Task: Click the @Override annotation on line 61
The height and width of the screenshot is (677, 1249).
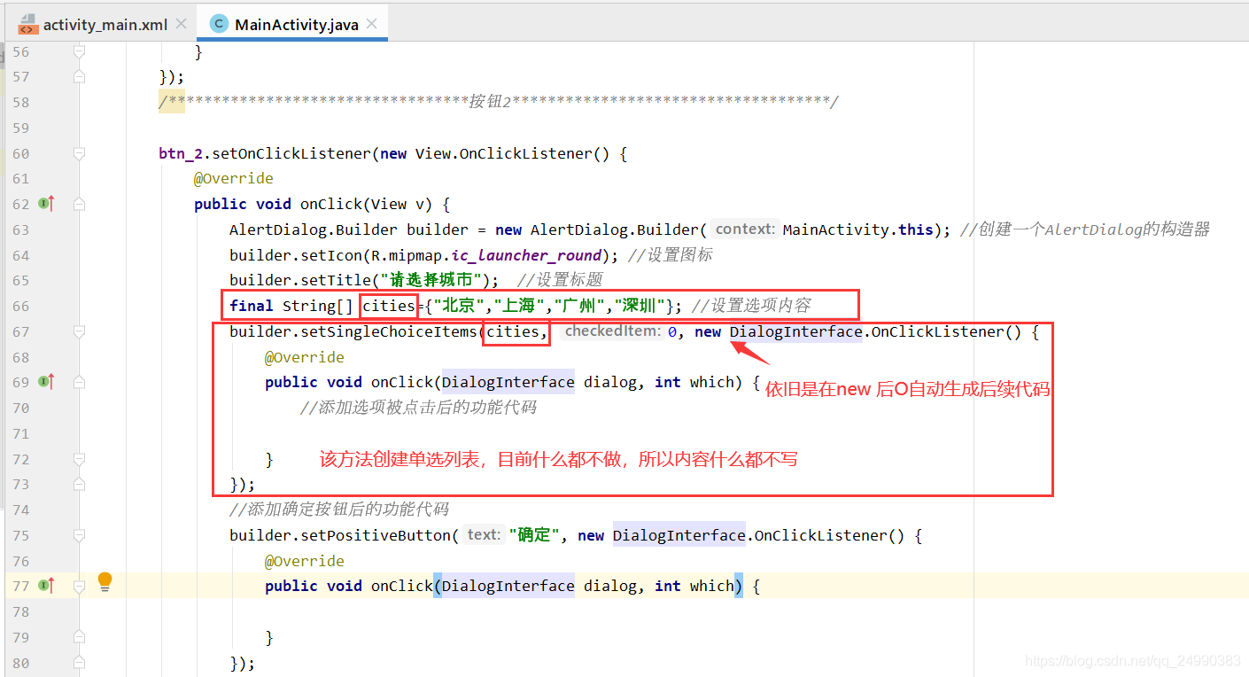Action: 234,178
